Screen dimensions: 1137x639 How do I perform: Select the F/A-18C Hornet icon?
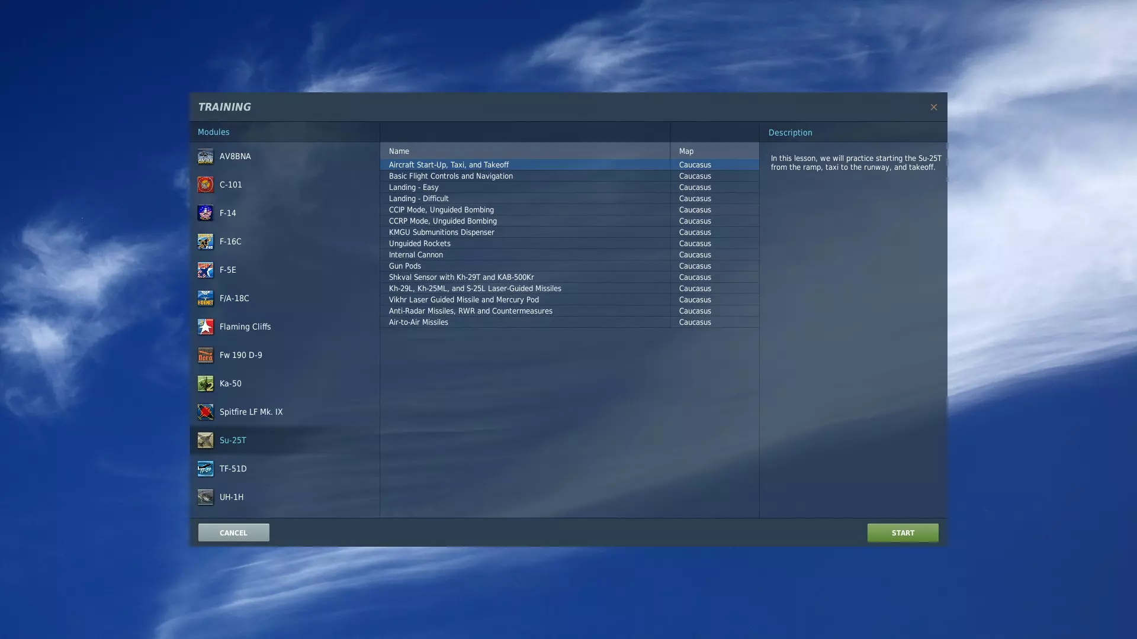[x=205, y=299]
